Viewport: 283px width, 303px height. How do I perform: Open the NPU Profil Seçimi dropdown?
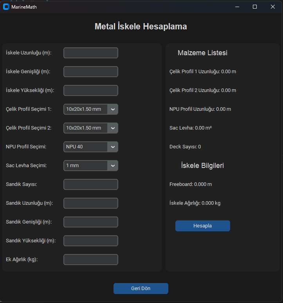(x=90, y=147)
